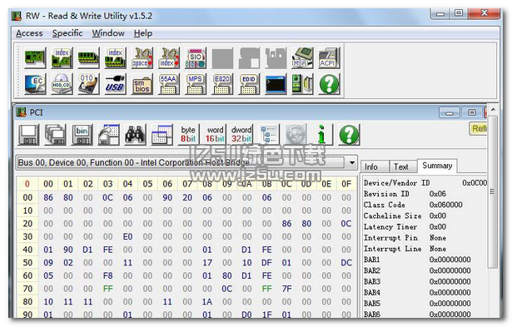This screenshot has width=512, height=327.
Task: Click the green Help icon in PCI window
Action: [x=349, y=135]
